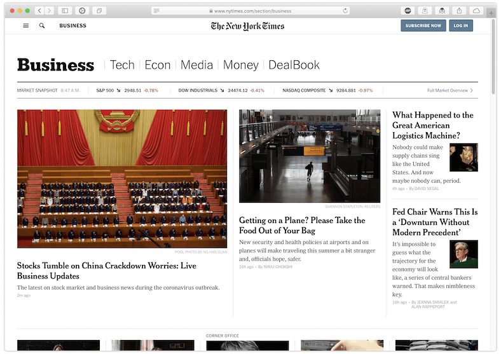Open a new tab with plus button

click(491, 13)
